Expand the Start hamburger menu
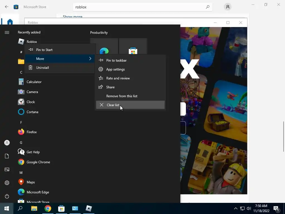 (7, 32)
